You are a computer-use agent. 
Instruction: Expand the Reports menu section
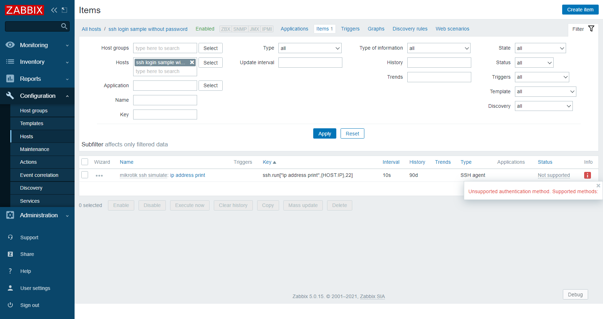37,79
